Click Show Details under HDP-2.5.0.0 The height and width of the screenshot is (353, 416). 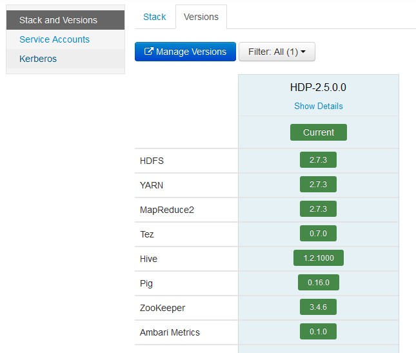tap(319, 106)
